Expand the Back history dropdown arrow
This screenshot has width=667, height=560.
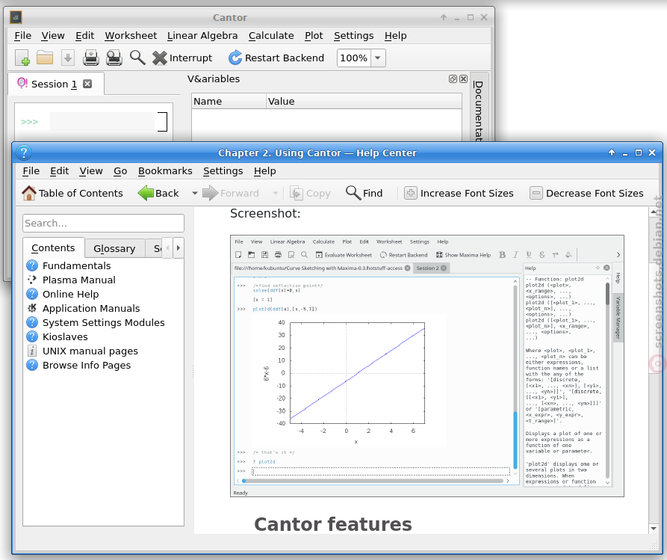(194, 194)
